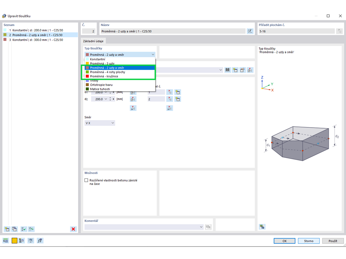The width and height of the screenshot is (346, 259).
Task: Select list row 3 Konstantní d: 300.0 mm
Action: point(41,40)
